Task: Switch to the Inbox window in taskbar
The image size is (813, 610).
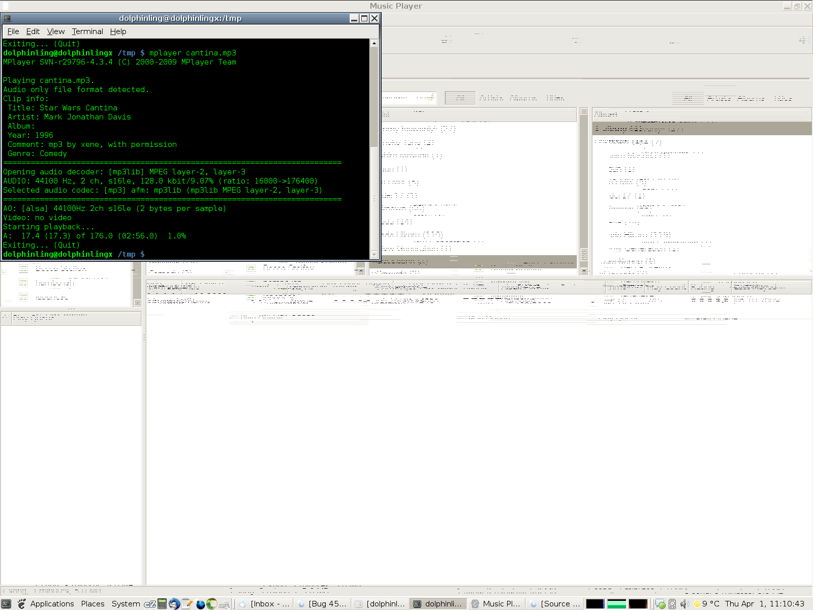Action: pyautogui.click(x=264, y=604)
